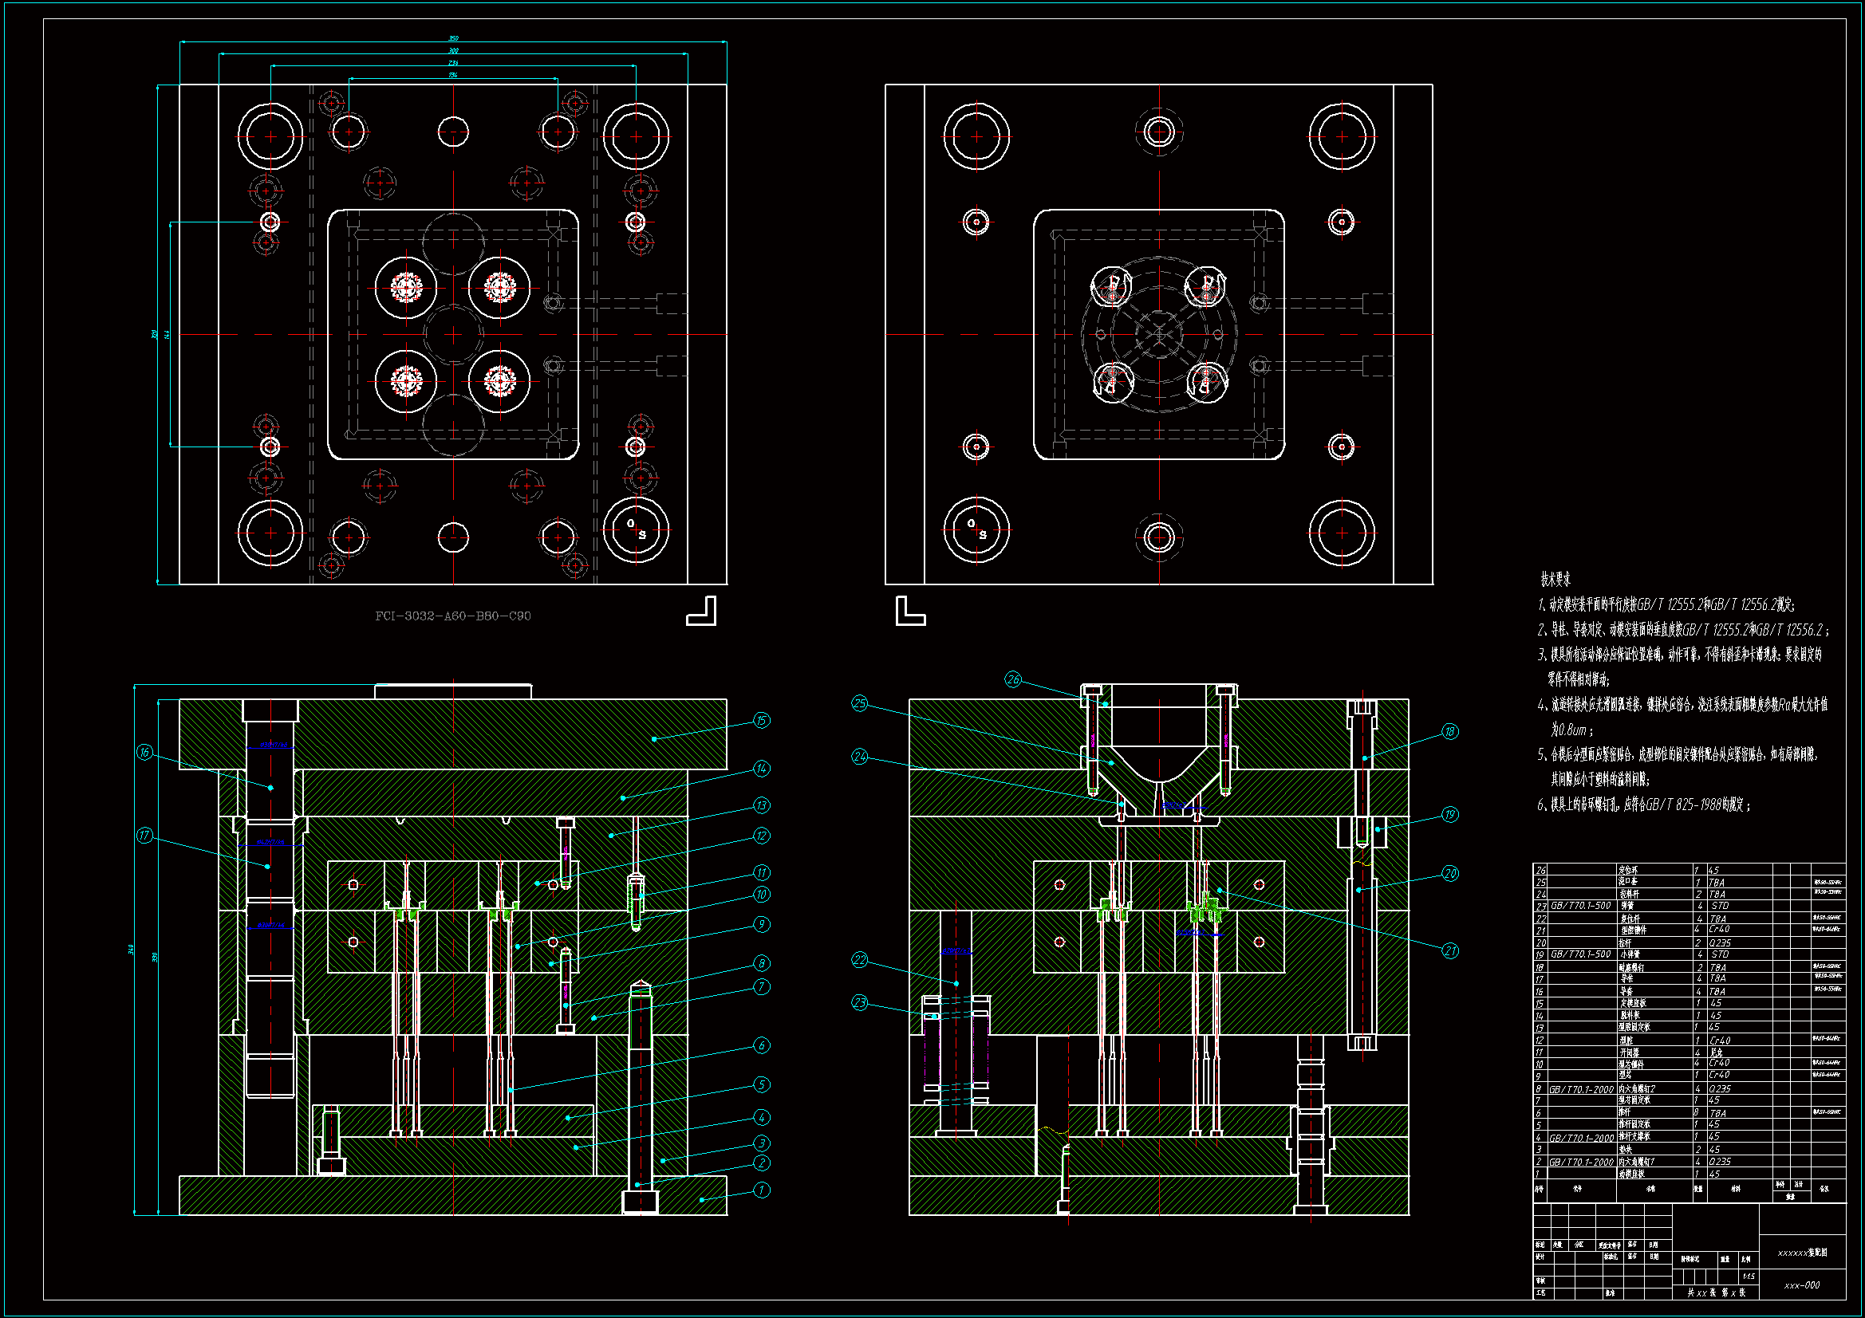Click the 1:1.5 scale value in title block
Image resolution: width=1865 pixels, height=1318 pixels.
pyautogui.click(x=1748, y=1277)
